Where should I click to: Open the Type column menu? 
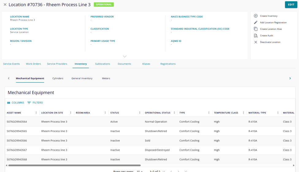coord(209,113)
